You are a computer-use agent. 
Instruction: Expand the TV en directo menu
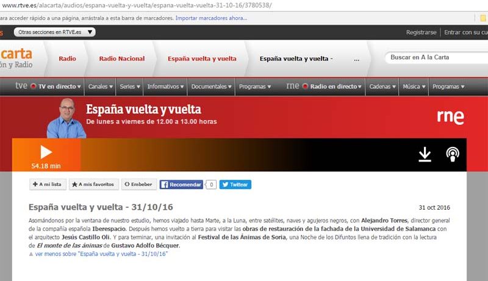(x=59, y=87)
